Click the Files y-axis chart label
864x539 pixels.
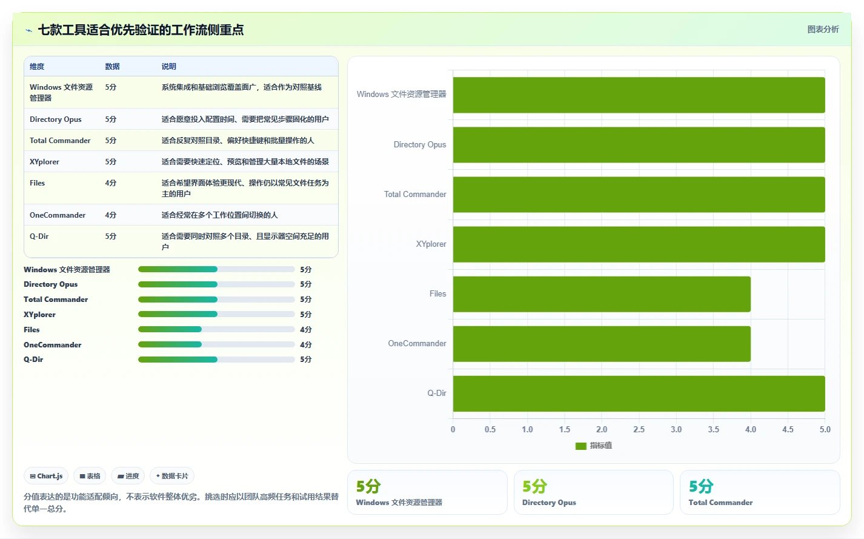point(437,294)
